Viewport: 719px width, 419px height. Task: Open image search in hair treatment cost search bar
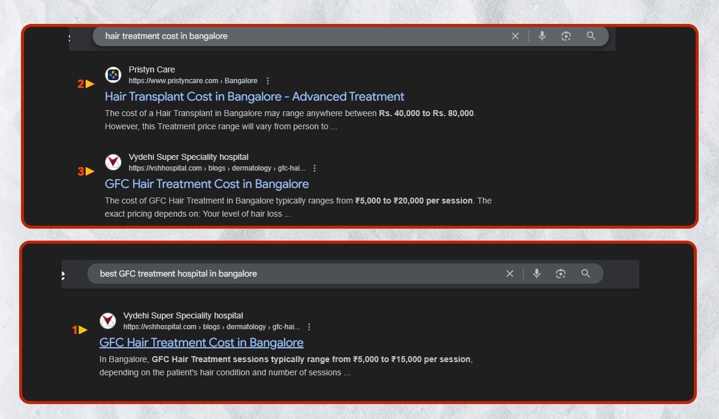(x=566, y=36)
